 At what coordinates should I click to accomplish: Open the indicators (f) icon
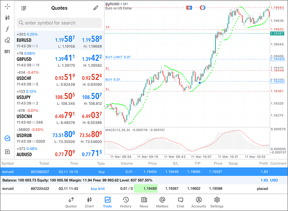point(7,29)
